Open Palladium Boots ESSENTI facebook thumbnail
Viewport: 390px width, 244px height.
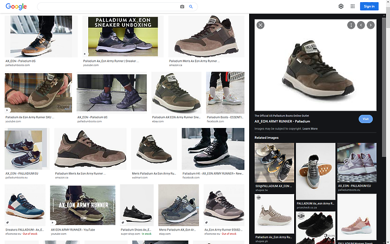225,93
